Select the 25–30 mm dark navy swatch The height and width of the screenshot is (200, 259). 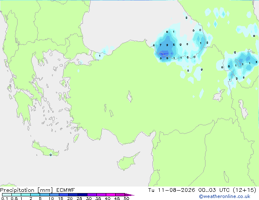(x=83, y=195)
